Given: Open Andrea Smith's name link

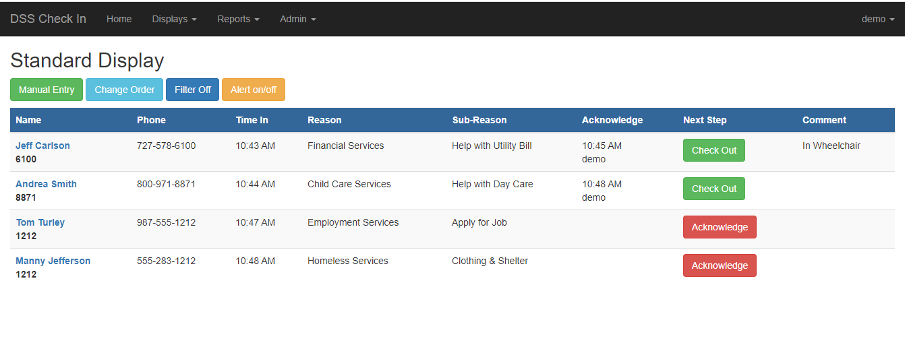Looking at the screenshot, I should point(46,184).
